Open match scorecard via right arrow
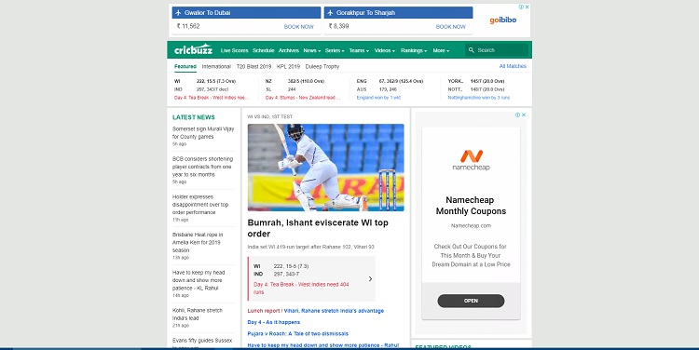This screenshot has height=350, width=699. point(370,278)
